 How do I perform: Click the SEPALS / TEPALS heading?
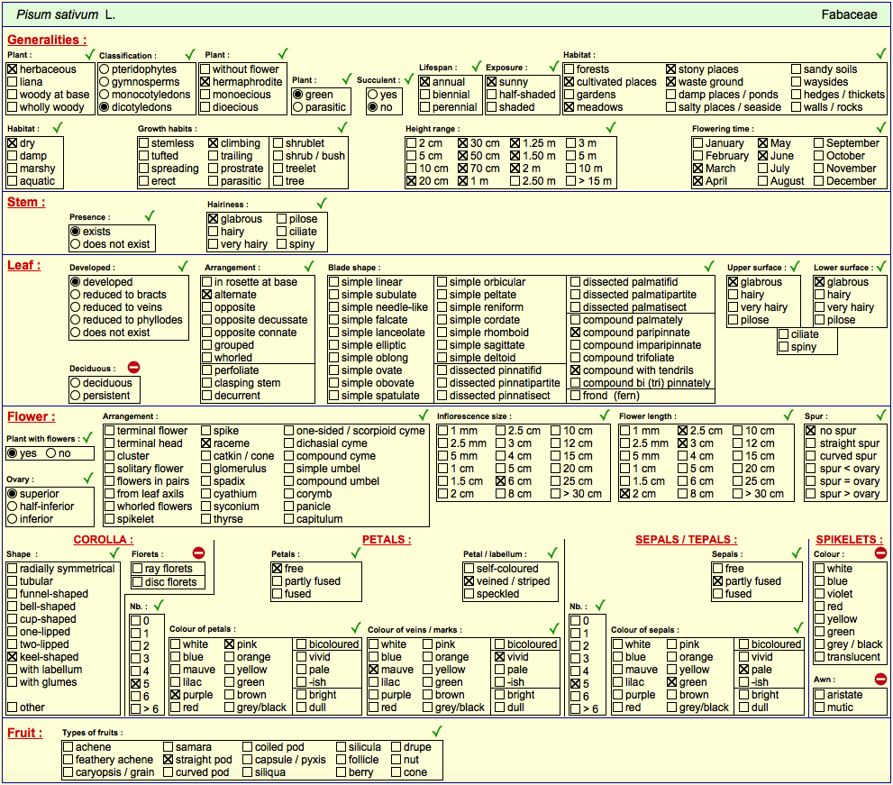click(687, 540)
